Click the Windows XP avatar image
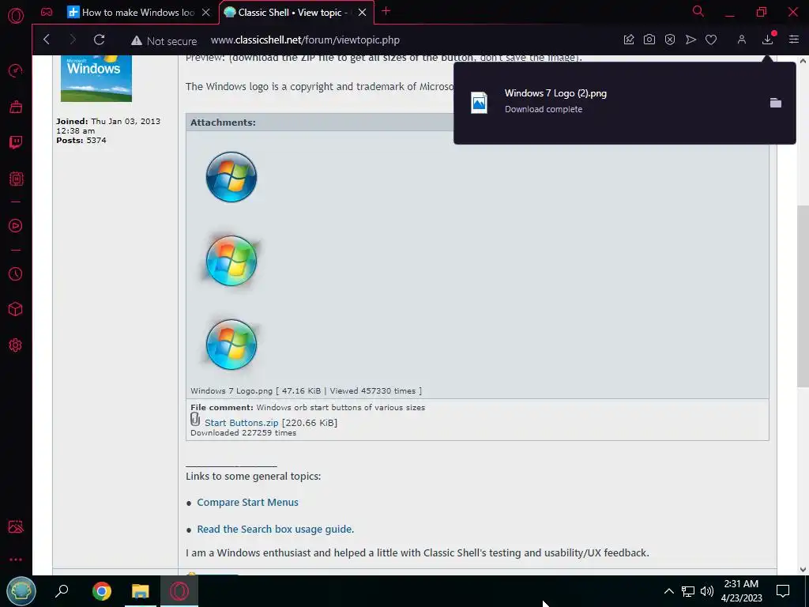This screenshot has height=607, width=809. [96, 78]
